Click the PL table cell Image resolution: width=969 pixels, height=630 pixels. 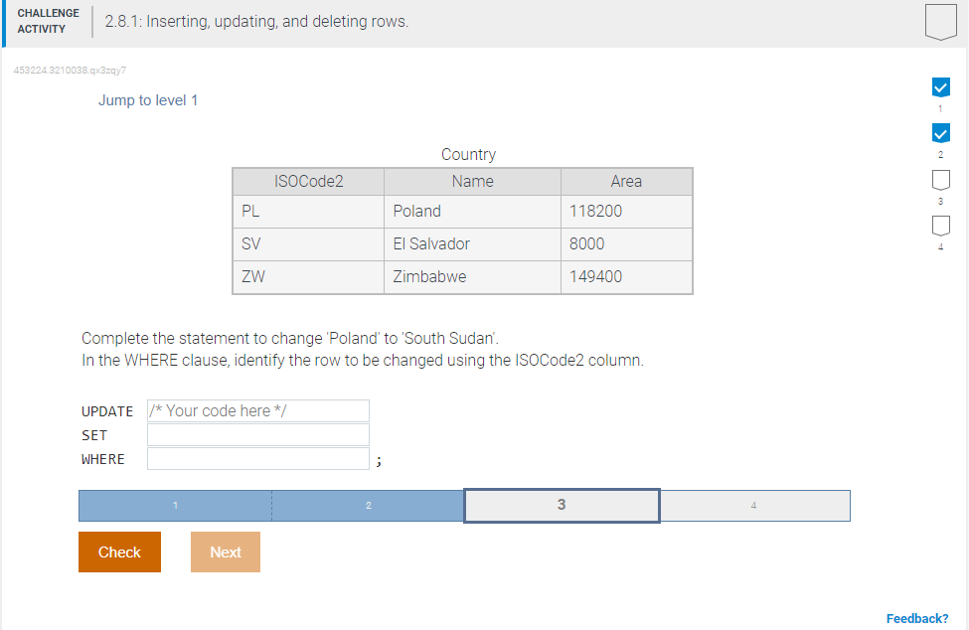pos(308,212)
